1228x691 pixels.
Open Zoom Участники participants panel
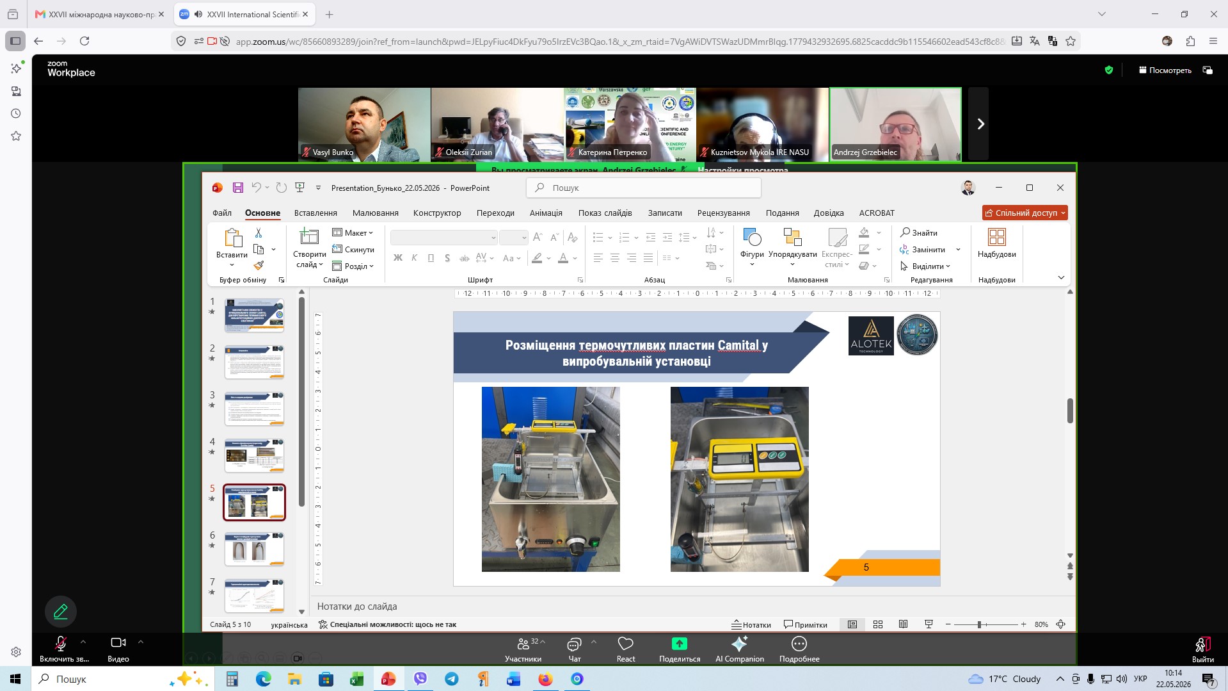[x=523, y=649]
